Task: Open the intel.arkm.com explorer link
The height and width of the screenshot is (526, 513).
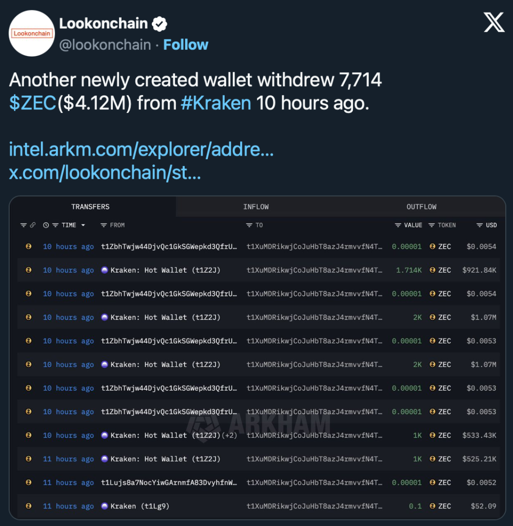Action: coord(141,150)
